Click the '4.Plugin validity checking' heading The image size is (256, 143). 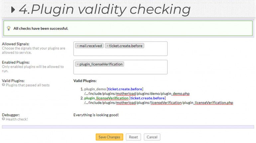[x=104, y=10]
